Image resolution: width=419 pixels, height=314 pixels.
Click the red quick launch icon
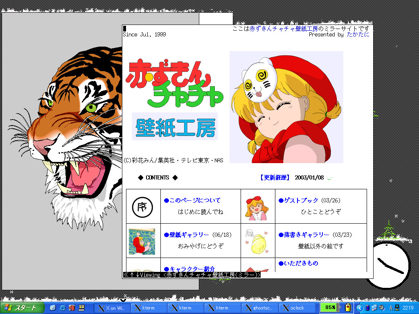coord(72,308)
